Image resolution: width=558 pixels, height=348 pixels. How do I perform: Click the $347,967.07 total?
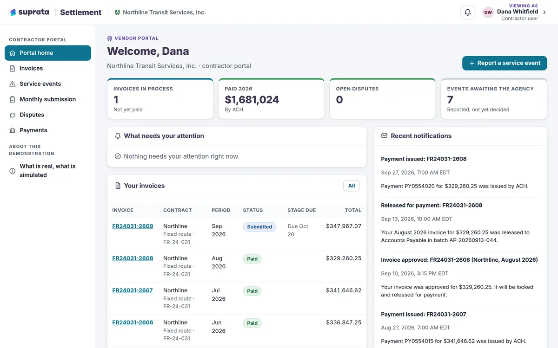tap(344, 226)
